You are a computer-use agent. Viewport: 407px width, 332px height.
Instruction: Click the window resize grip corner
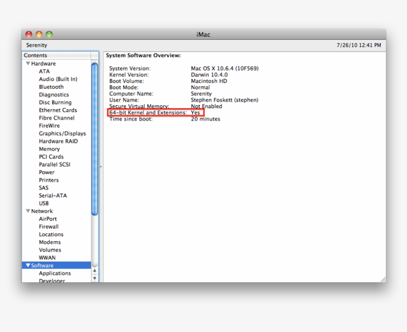pyautogui.click(x=383, y=279)
